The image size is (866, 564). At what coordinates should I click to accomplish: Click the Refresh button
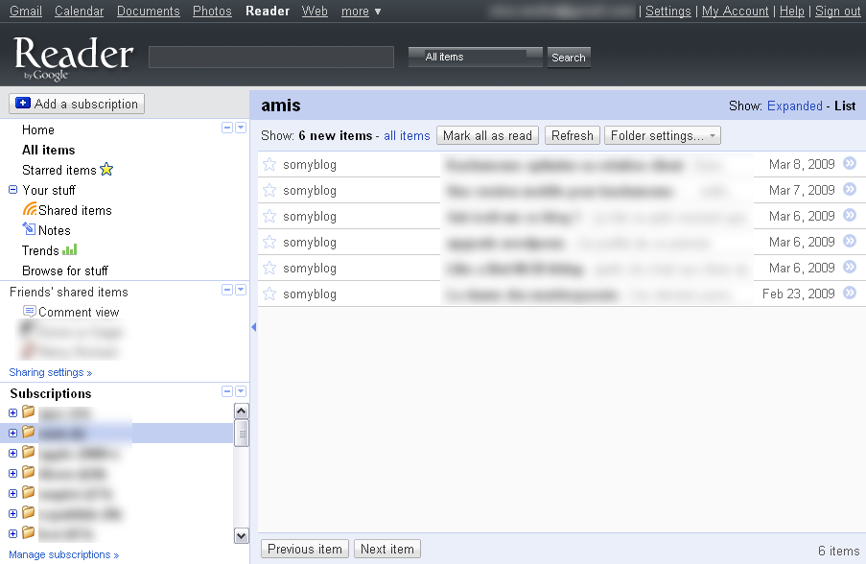coord(573,135)
